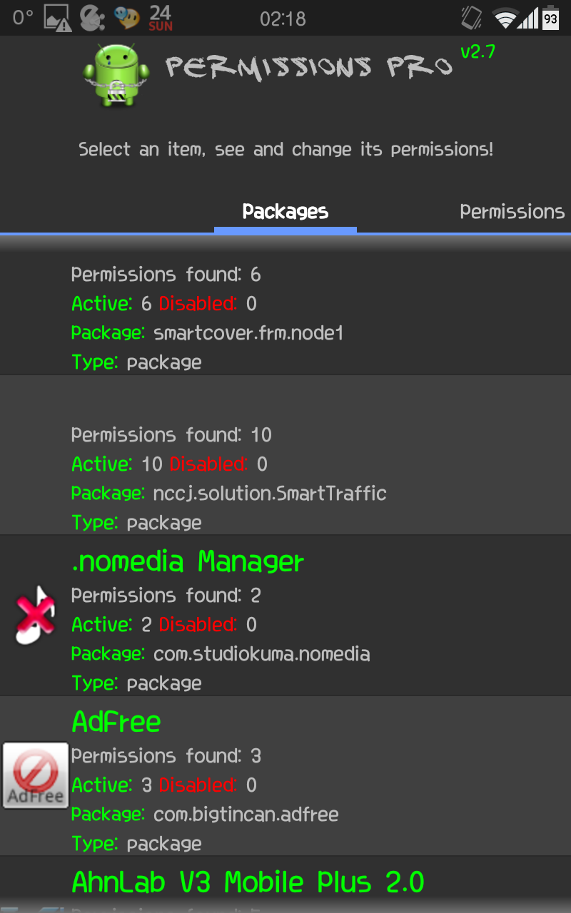571x913 pixels.
Task: Tap the v2.7 version label
Action: [477, 52]
